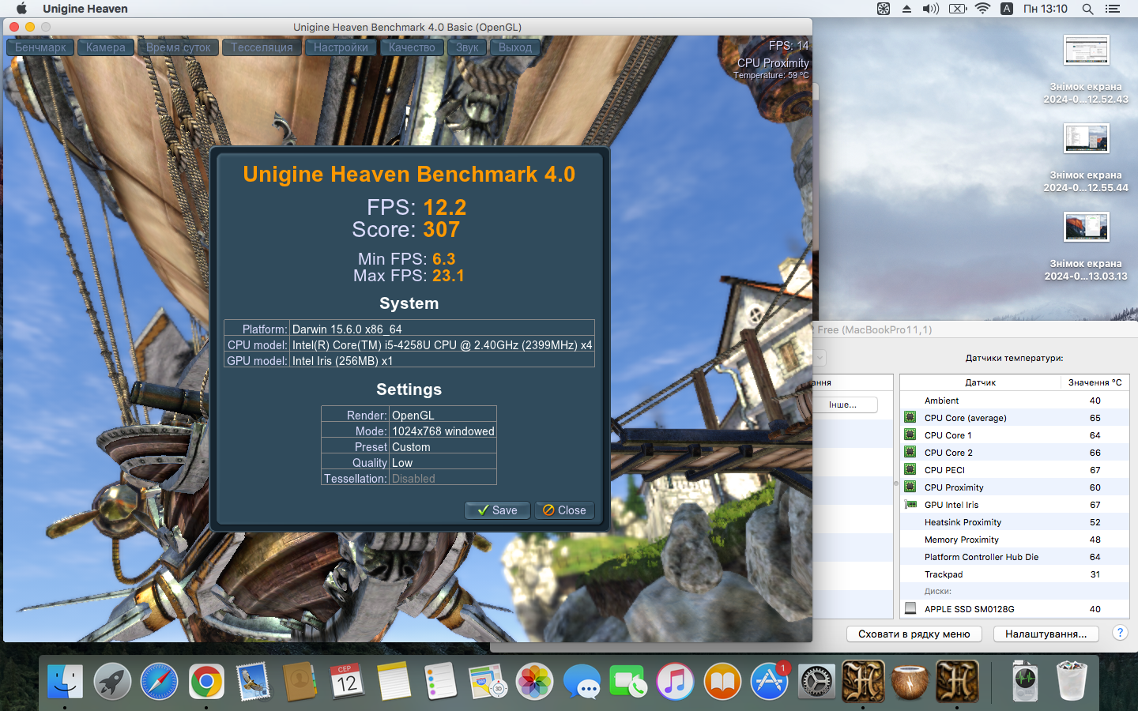Click the eject icon in menu bar
Image resolution: width=1138 pixels, height=711 pixels.
(x=906, y=9)
